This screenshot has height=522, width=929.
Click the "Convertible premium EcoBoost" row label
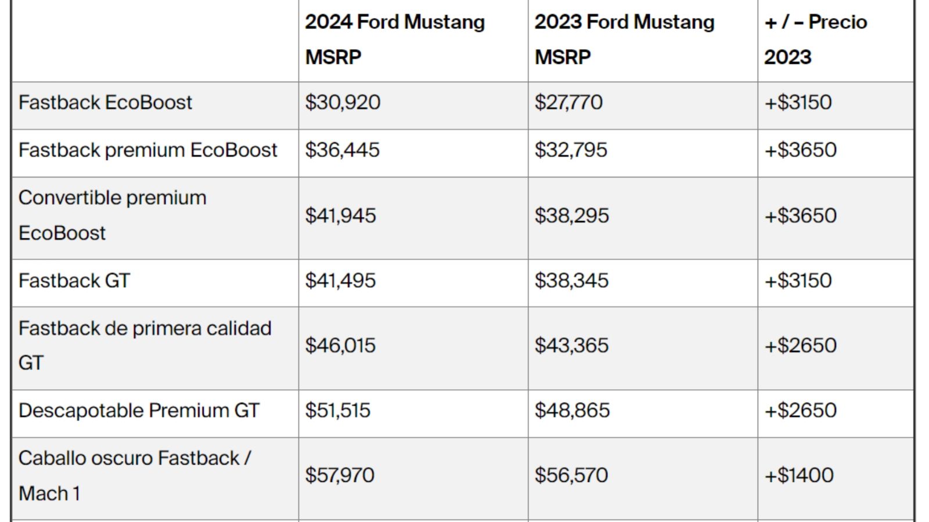(112, 215)
